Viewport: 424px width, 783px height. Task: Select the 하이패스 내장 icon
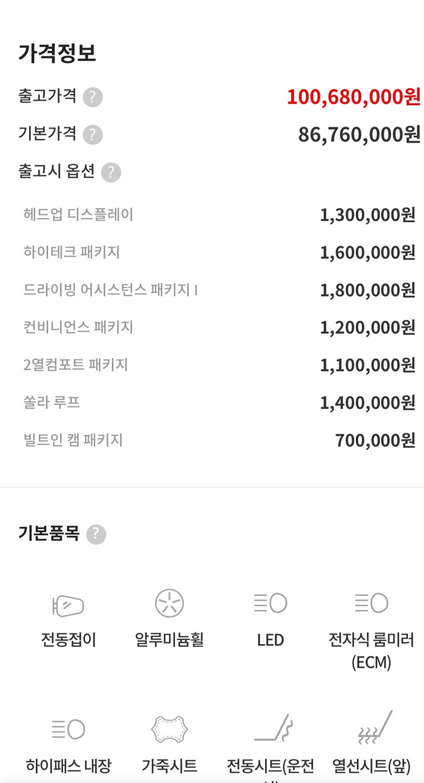pyautogui.click(x=69, y=729)
